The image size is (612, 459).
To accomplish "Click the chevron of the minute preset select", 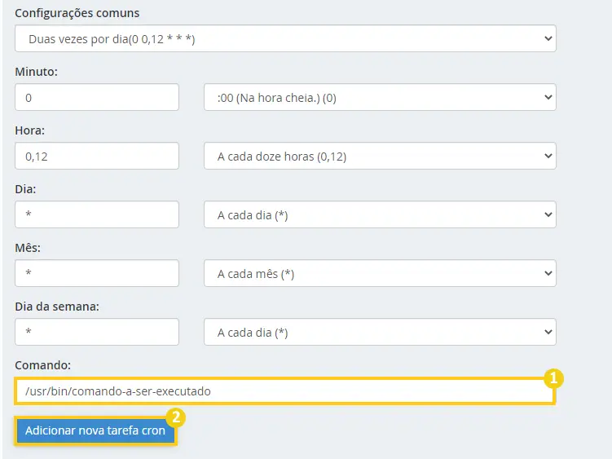I will pyautogui.click(x=548, y=97).
